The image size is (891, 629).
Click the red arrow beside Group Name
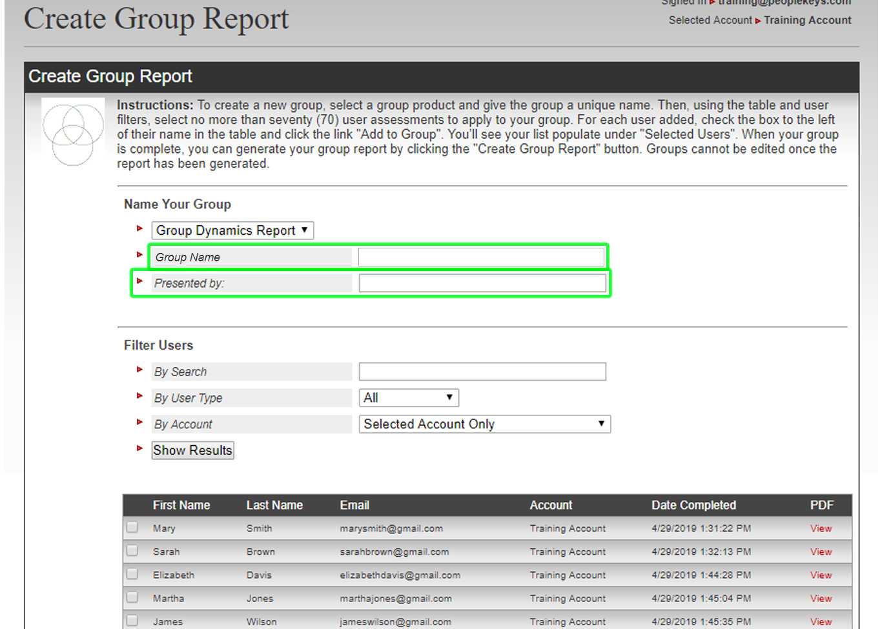click(139, 254)
